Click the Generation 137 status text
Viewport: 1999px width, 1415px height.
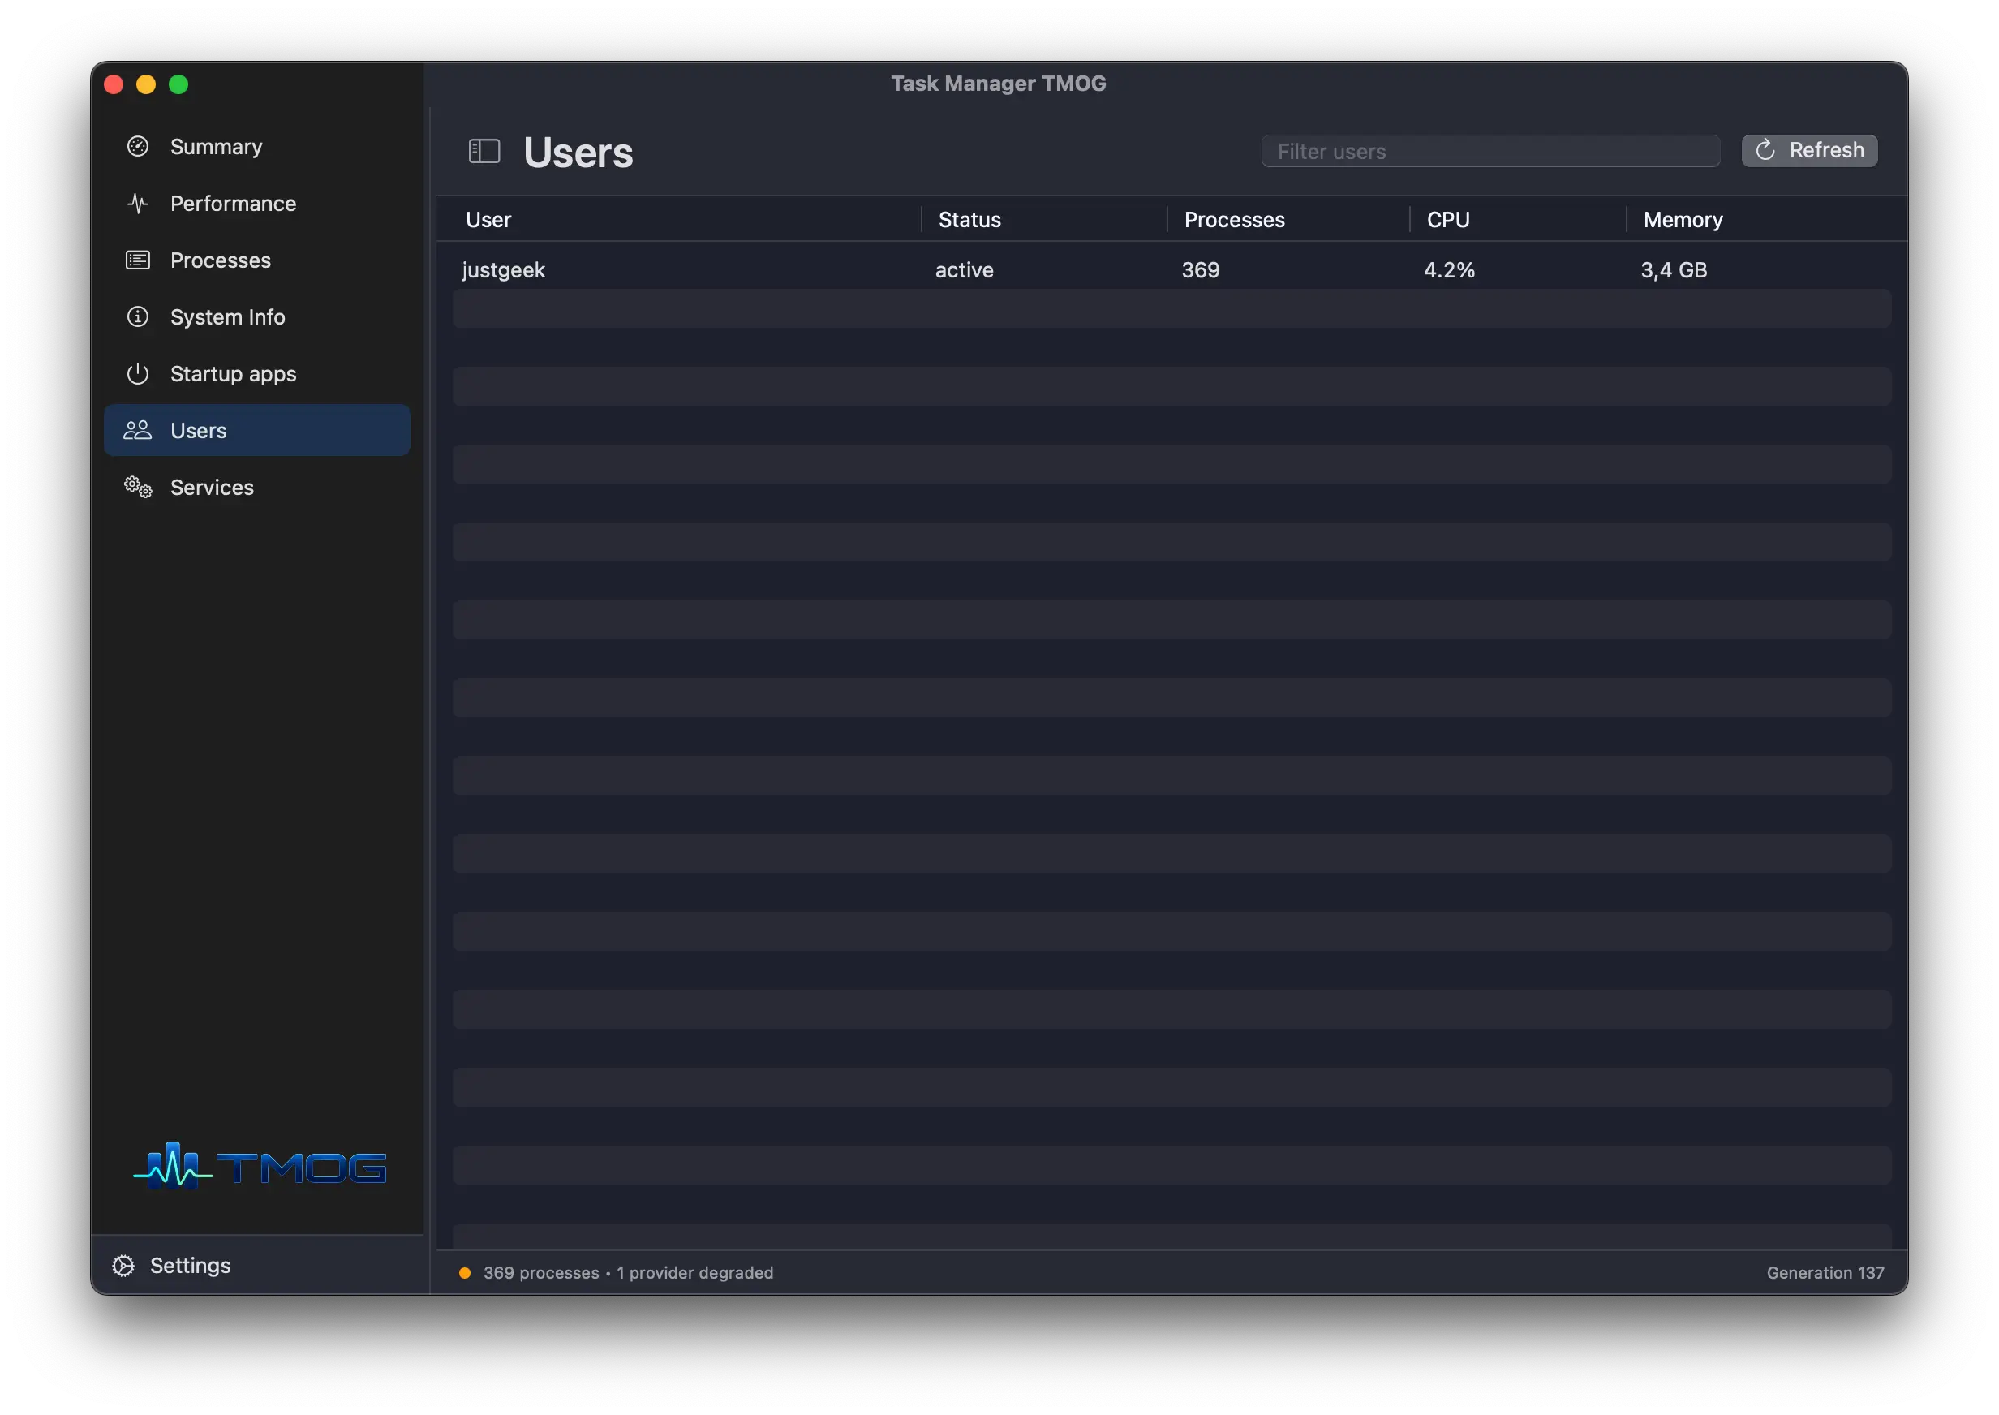click(x=1825, y=1273)
